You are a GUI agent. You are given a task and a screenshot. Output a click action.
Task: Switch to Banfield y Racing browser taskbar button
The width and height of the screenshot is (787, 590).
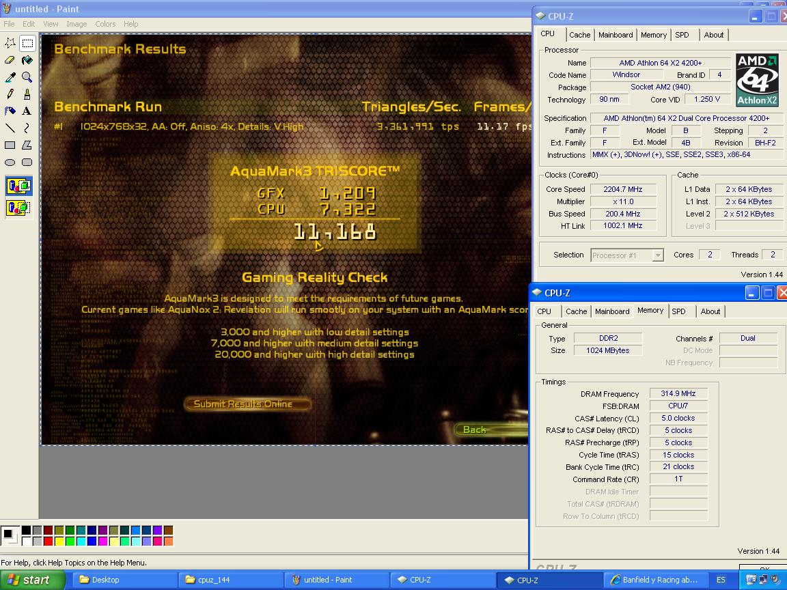point(655,580)
